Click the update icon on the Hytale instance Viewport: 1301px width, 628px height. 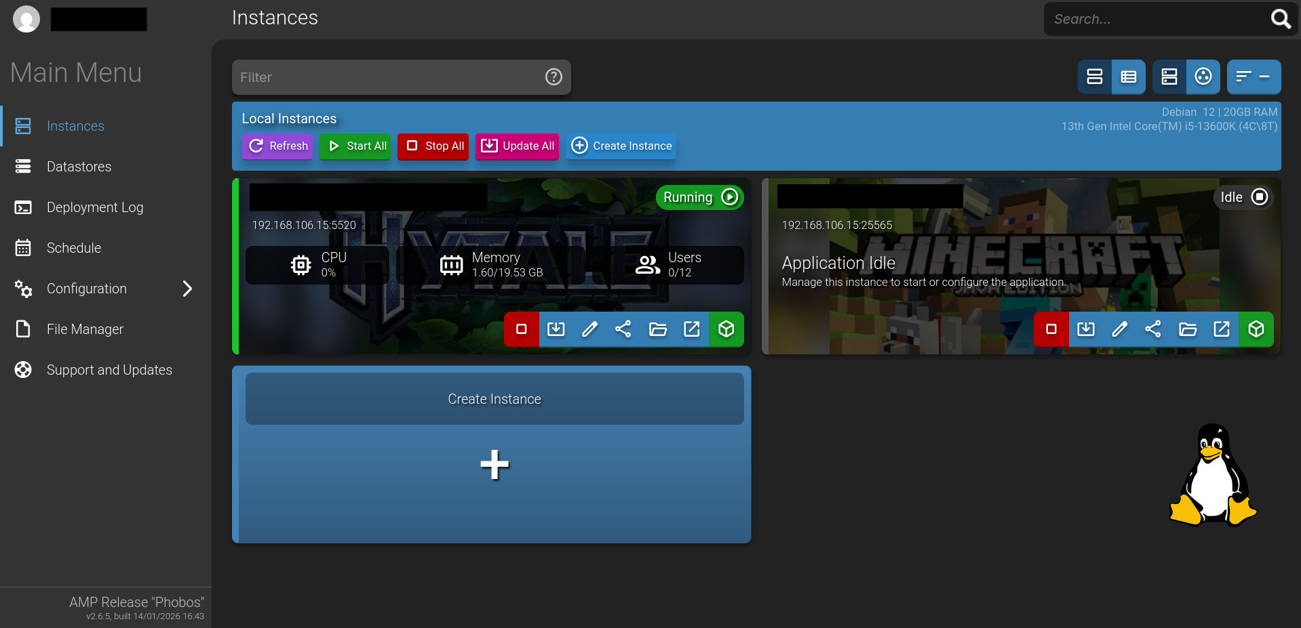556,329
